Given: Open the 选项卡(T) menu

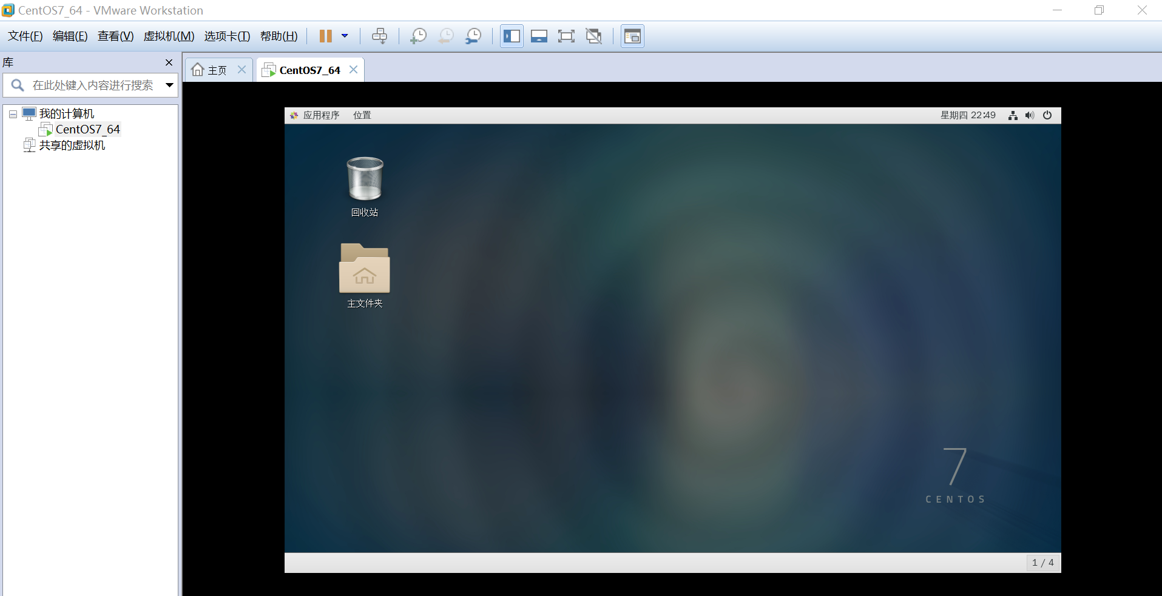Looking at the screenshot, I should click(x=228, y=36).
